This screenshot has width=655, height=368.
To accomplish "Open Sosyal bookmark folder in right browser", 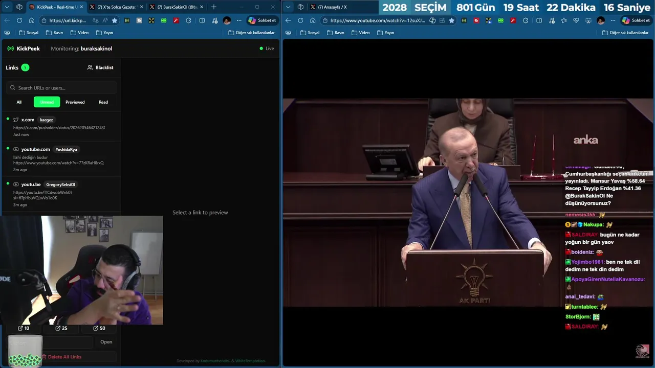I will point(310,33).
